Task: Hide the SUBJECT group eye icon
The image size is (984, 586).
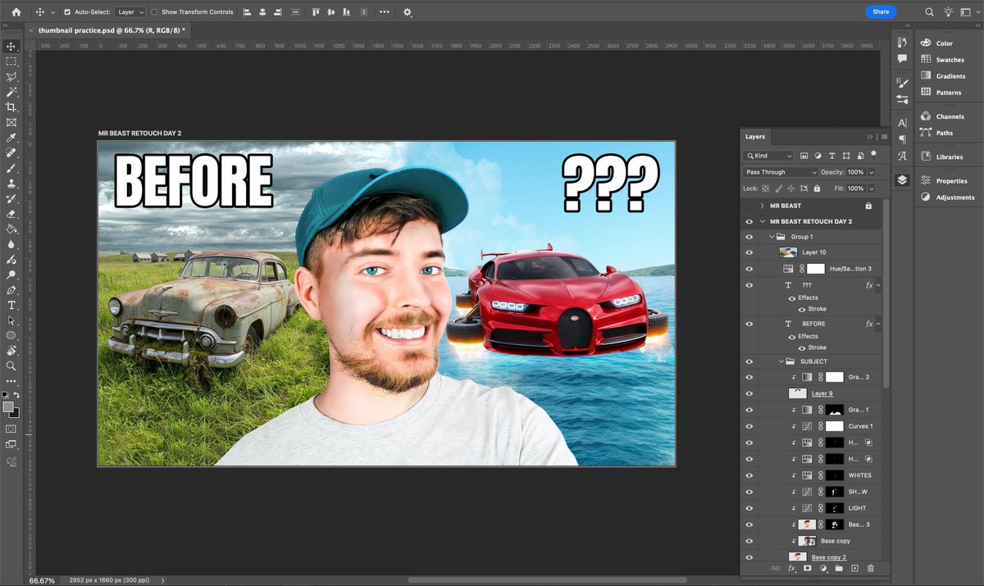Action: 749,361
